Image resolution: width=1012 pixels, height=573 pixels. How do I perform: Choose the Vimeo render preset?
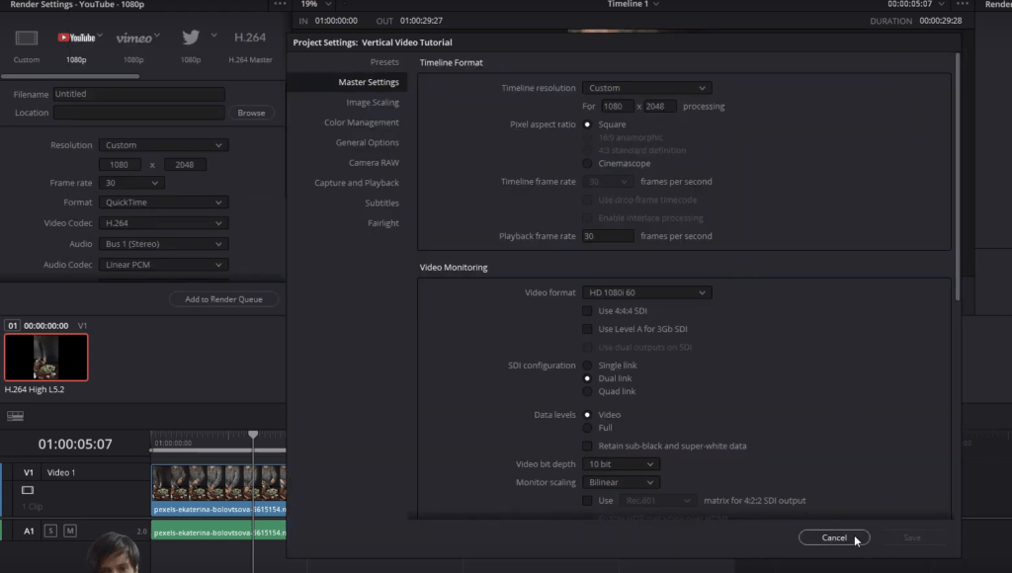point(133,39)
